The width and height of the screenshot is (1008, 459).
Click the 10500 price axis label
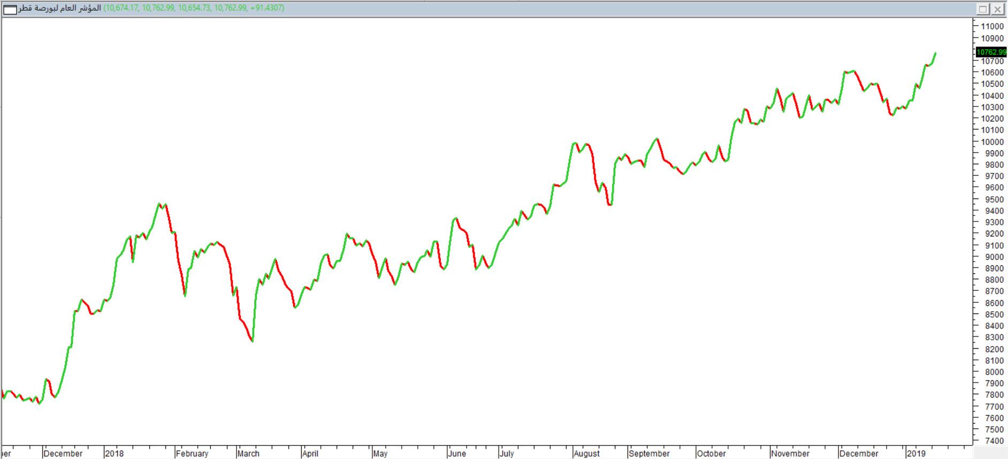[x=992, y=84]
